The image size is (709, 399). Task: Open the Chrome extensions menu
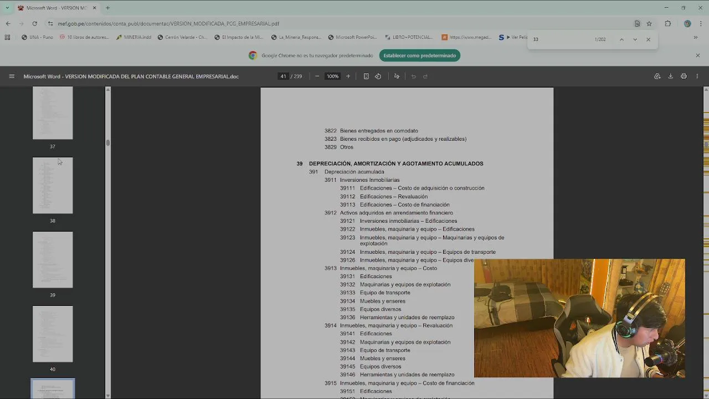pos(667,23)
